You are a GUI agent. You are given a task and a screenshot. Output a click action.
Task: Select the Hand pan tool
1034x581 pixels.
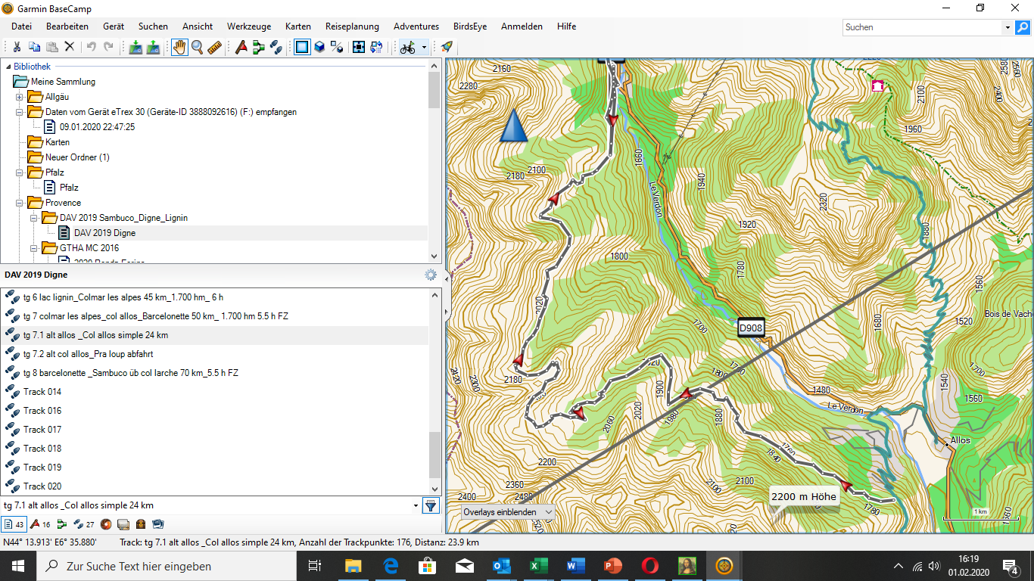179,47
